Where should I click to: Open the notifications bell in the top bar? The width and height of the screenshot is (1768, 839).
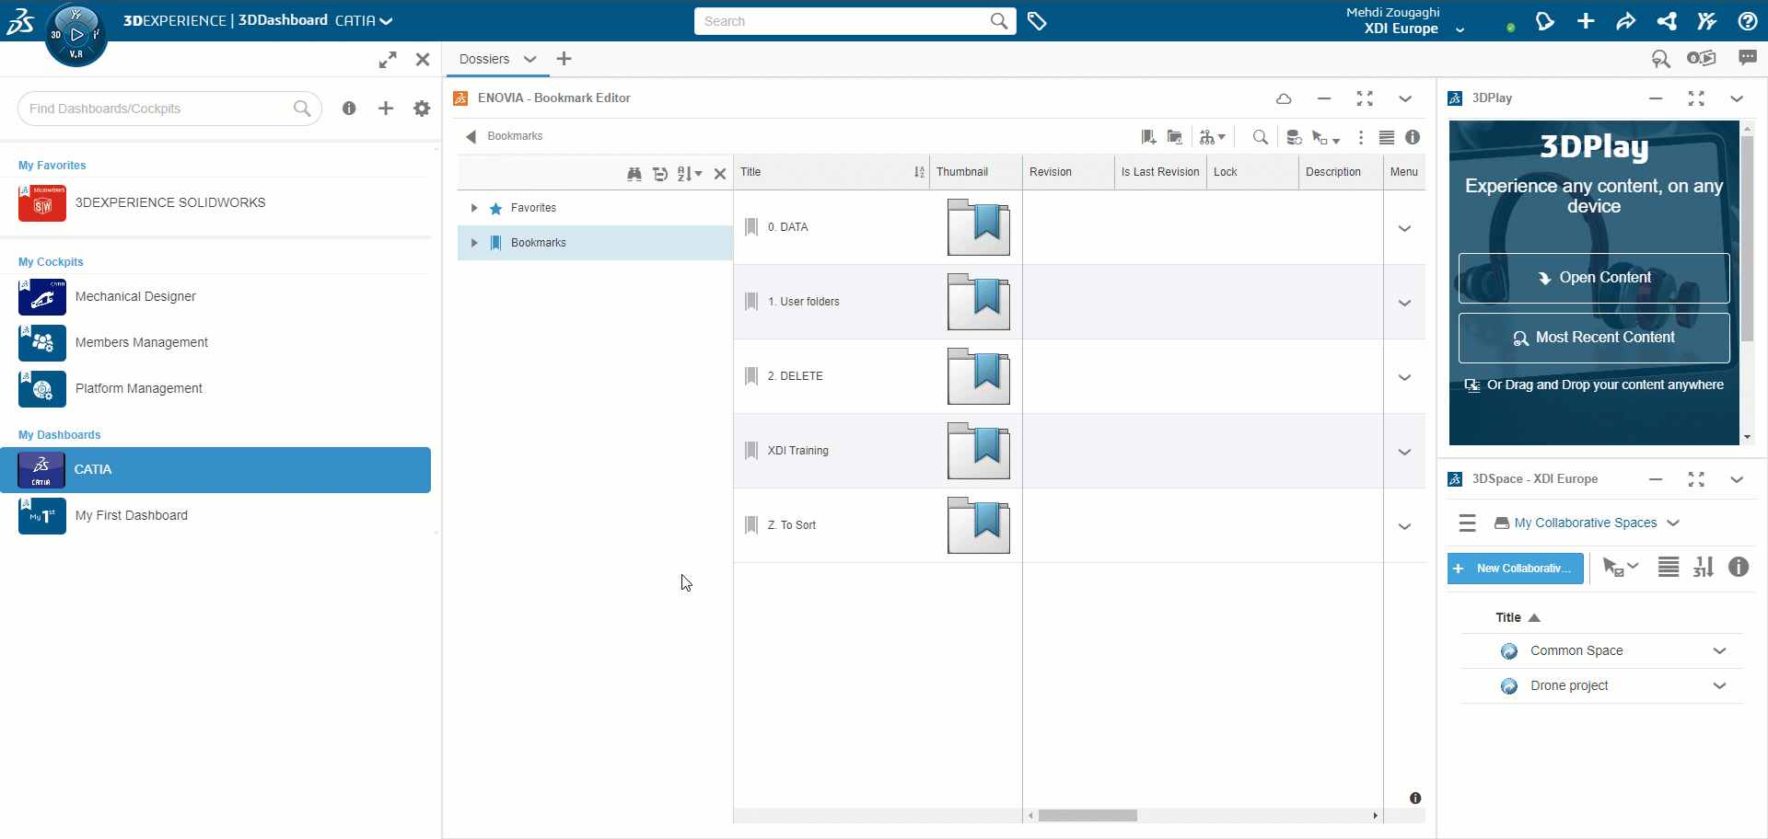(x=1545, y=21)
